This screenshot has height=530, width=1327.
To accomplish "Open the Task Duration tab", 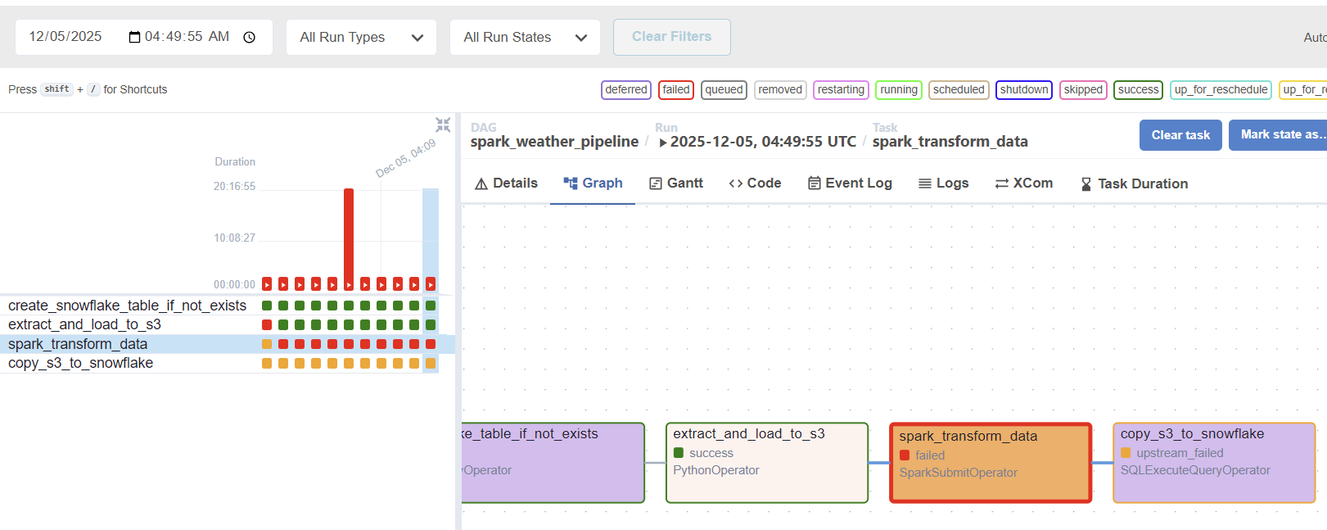I will [x=1135, y=183].
